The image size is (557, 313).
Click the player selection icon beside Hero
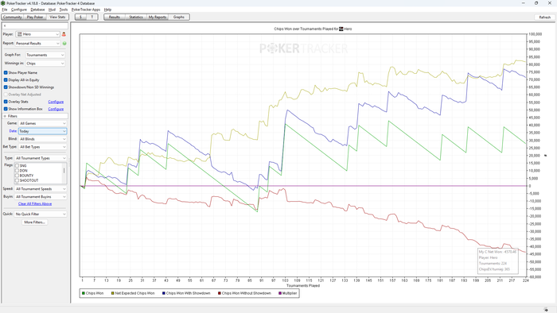tap(64, 34)
